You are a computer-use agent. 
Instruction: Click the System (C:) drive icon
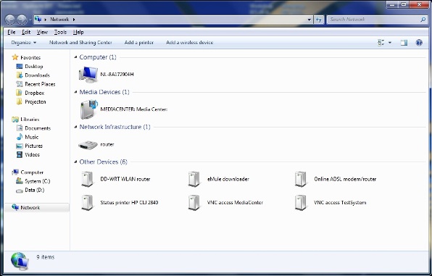pyautogui.click(x=20, y=181)
